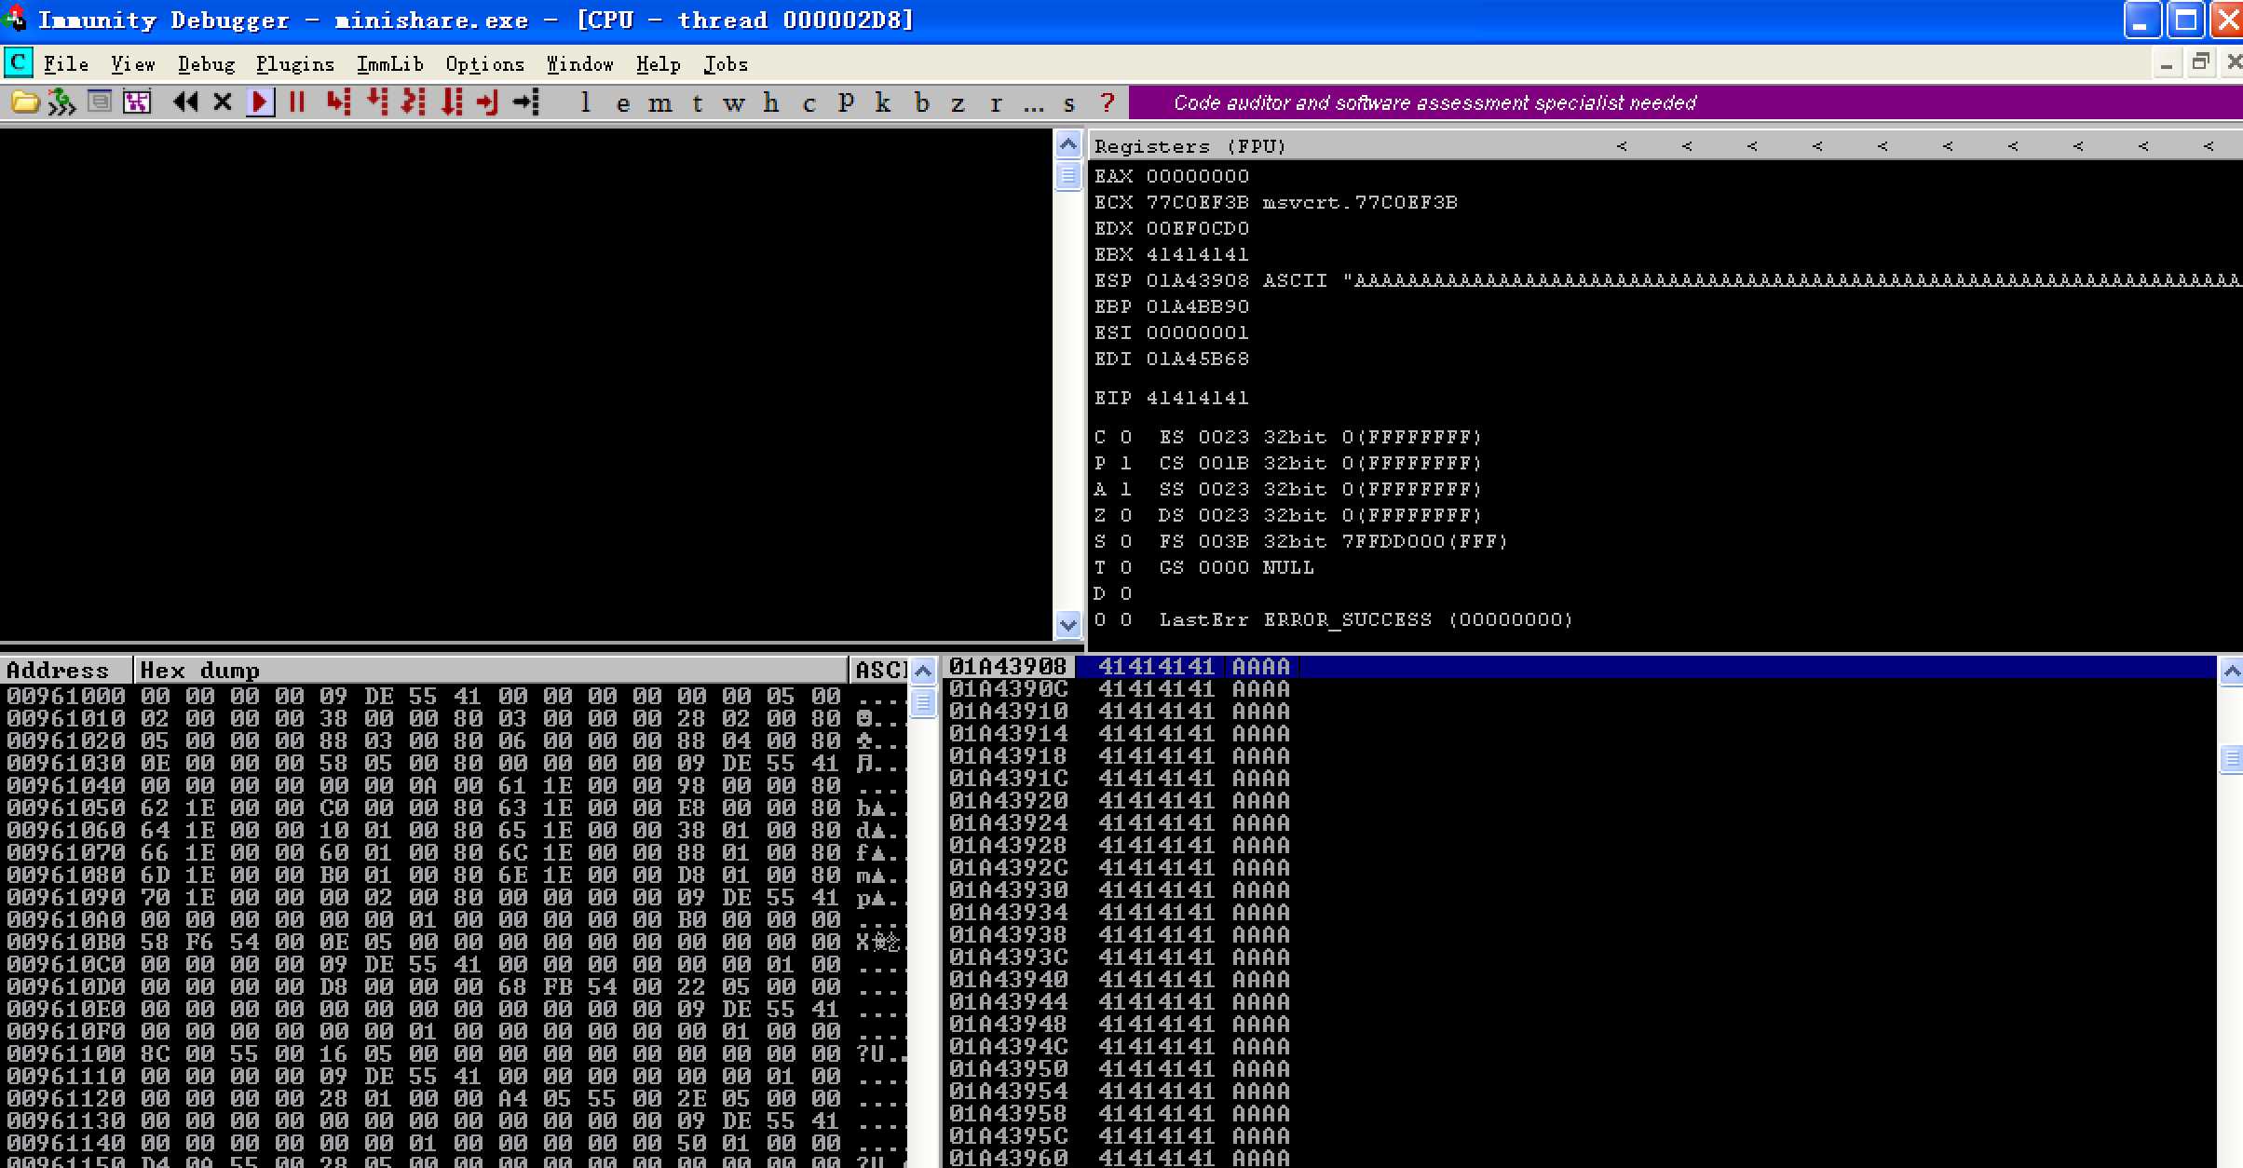The width and height of the screenshot is (2243, 1168).
Task: Show Breakpoints with the b button
Action: (921, 102)
